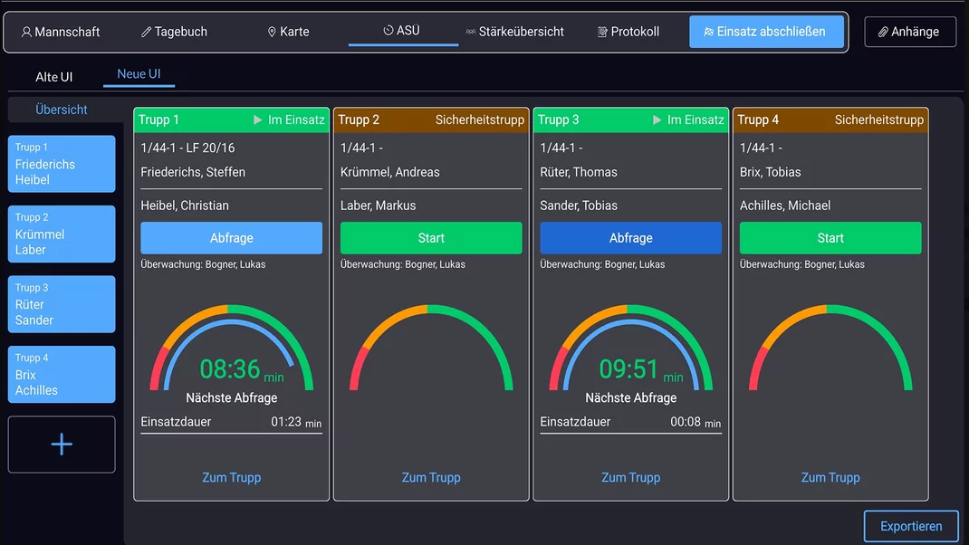
Task: Open Karte via its map pin icon
Action: point(272,32)
